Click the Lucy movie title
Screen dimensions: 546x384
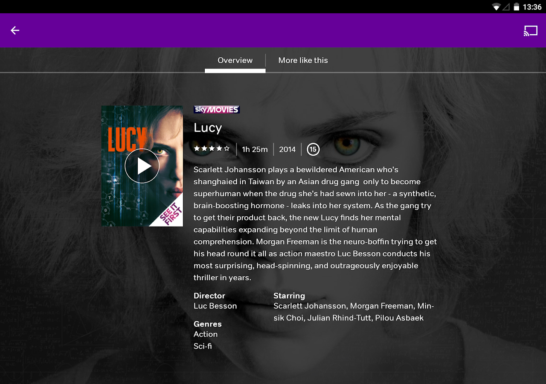coord(208,128)
